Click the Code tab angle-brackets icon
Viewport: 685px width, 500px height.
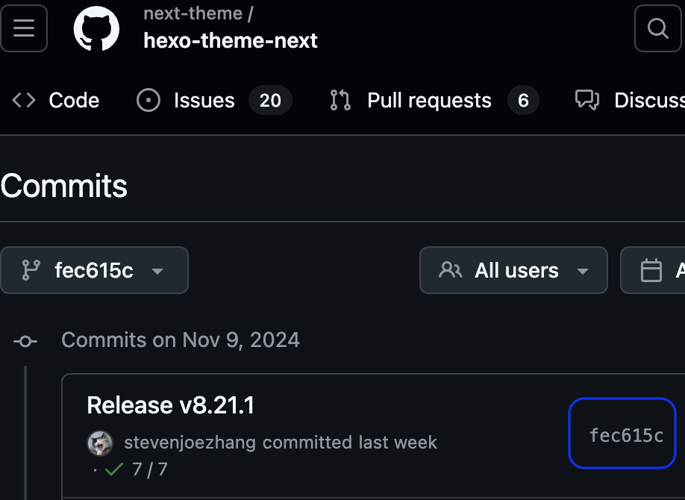click(24, 100)
